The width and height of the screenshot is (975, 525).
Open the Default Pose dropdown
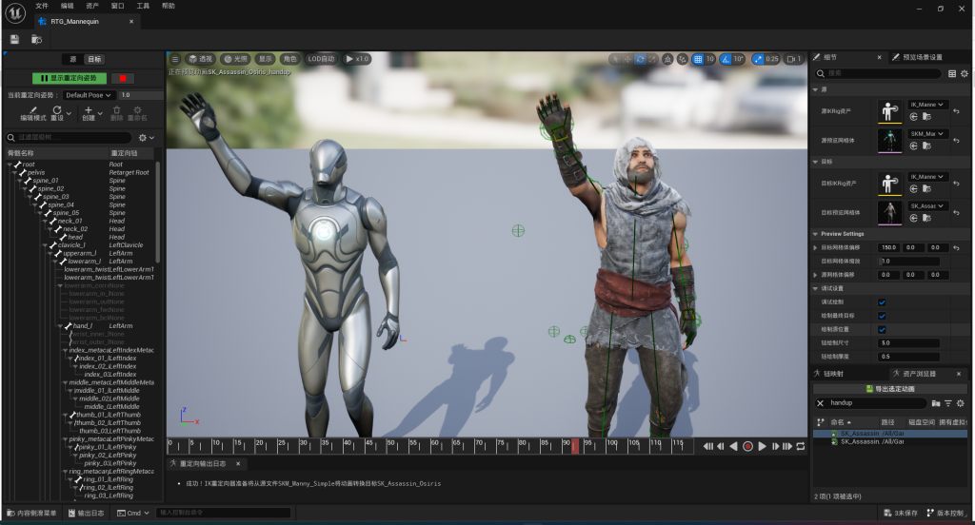[89, 95]
